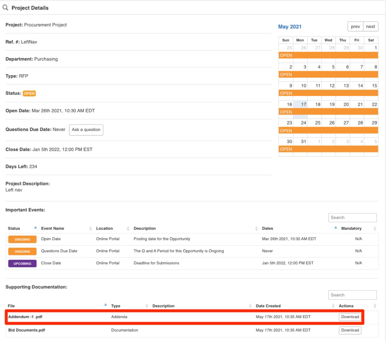
Task: Sort documents by File column arrow
Action: (x=105, y=305)
